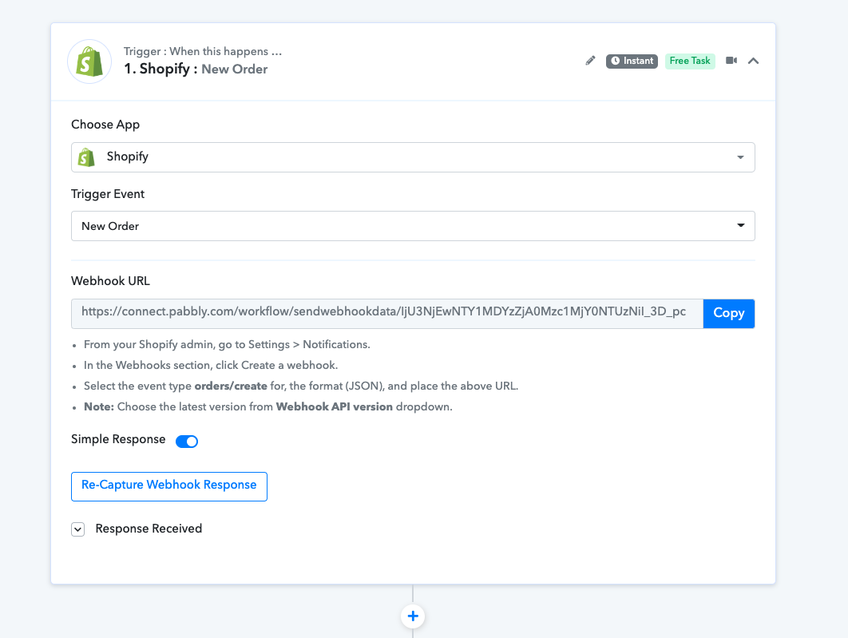This screenshot has width=848, height=638.
Task: Expand the Response Received section
Action: (x=78, y=529)
